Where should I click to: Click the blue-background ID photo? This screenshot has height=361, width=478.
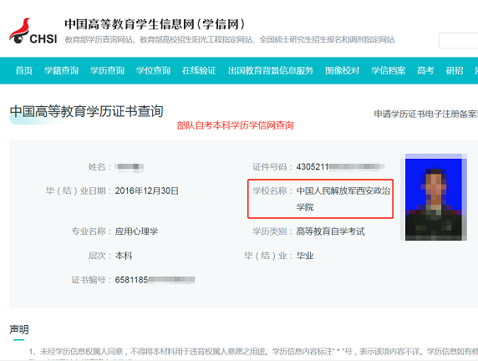(x=434, y=197)
